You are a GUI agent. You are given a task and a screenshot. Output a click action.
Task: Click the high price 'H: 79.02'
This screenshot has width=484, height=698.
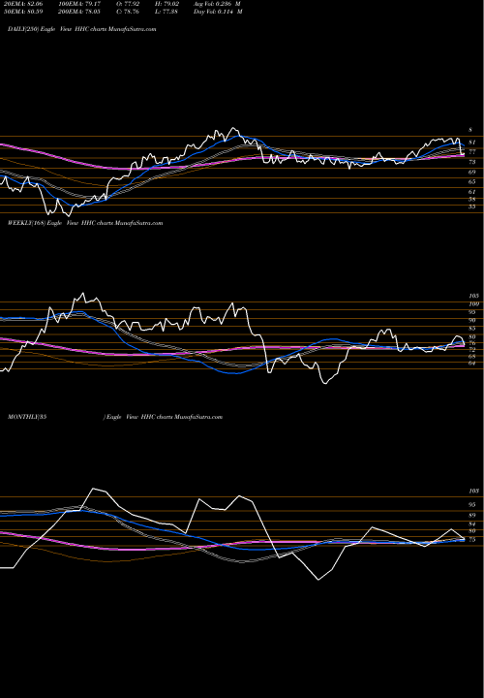point(166,4)
